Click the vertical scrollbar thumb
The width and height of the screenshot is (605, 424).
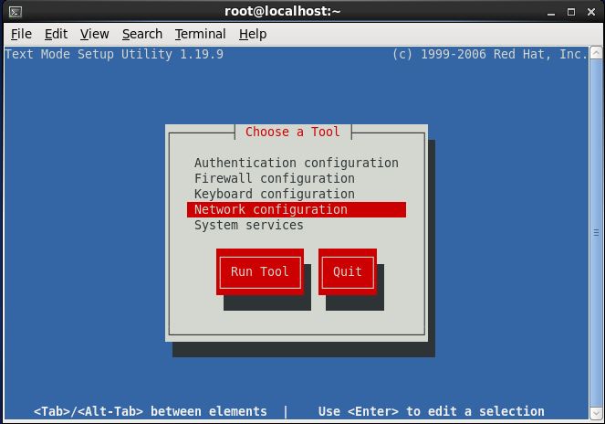(x=596, y=233)
